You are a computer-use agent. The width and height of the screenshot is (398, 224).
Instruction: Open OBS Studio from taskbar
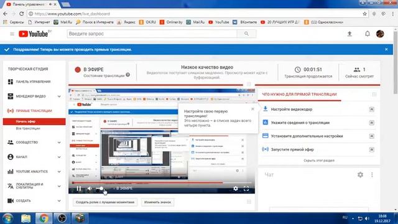coord(62,218)
